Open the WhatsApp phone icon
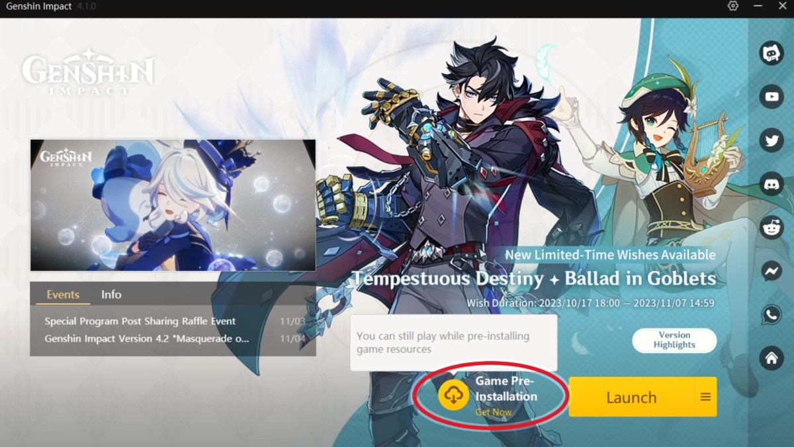 click(772, 315)
